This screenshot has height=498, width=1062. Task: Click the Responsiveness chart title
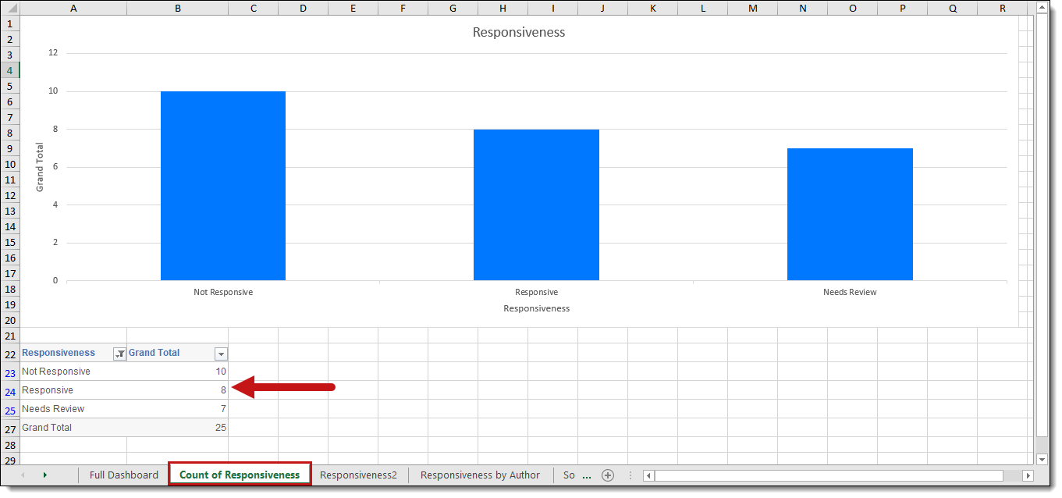[x=519, y=33]
